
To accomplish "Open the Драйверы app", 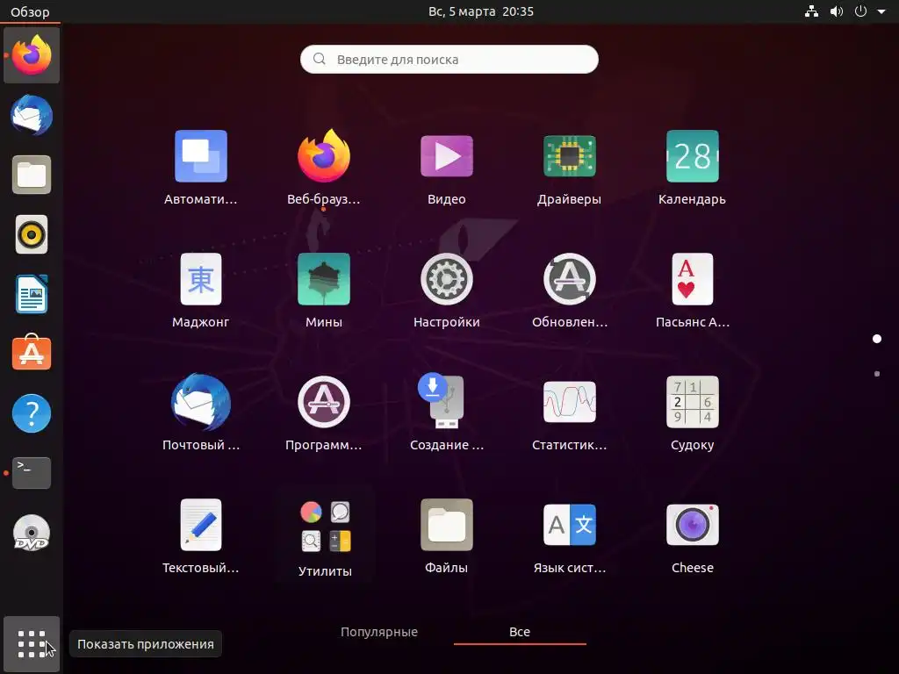I will tap(569, 168).
